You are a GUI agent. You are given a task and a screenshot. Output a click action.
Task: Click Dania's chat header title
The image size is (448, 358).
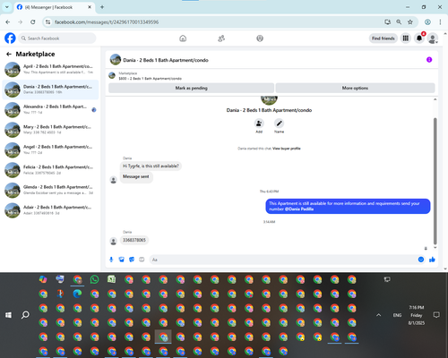[x=166, y=60]
